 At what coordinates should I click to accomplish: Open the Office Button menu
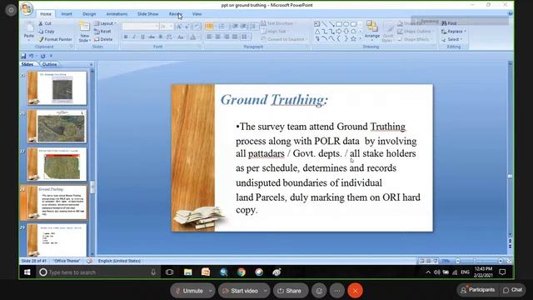(x=27, y=8)
